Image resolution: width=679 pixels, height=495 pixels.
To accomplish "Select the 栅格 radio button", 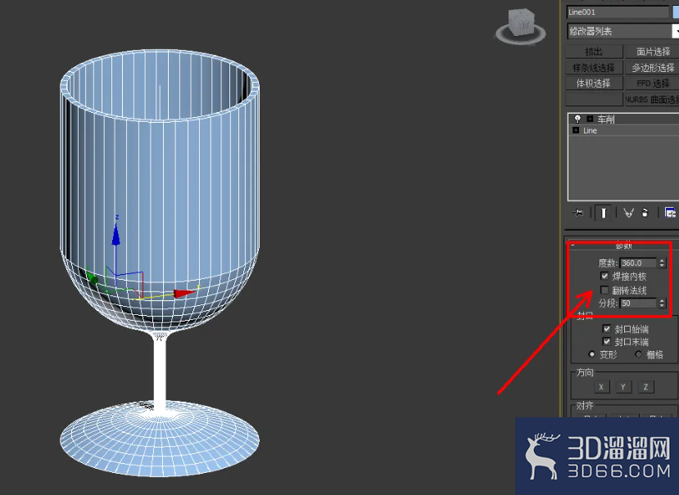I will (x=638, y=354).
